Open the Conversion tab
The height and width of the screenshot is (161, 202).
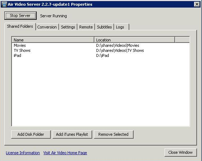(x=47, y=27)
